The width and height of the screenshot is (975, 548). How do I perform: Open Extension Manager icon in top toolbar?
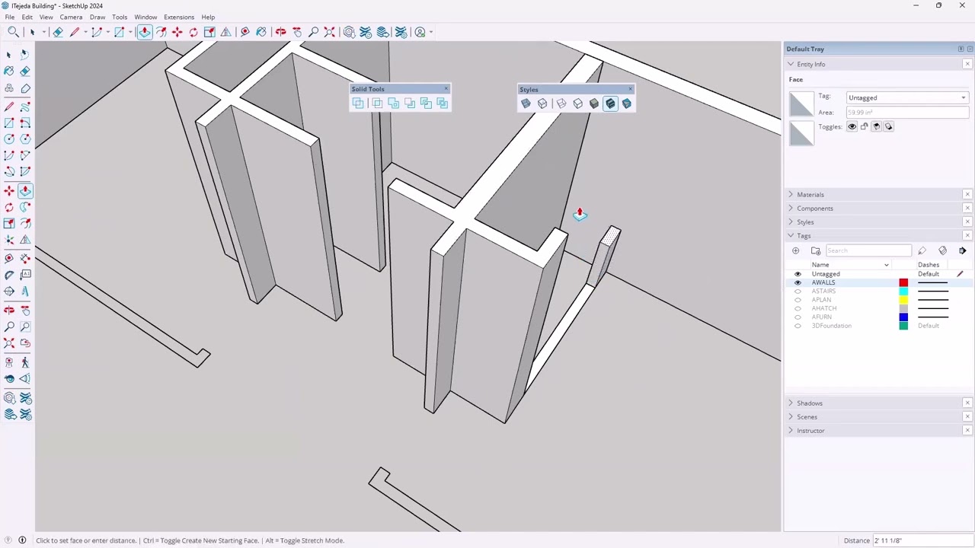coord(401,32)
